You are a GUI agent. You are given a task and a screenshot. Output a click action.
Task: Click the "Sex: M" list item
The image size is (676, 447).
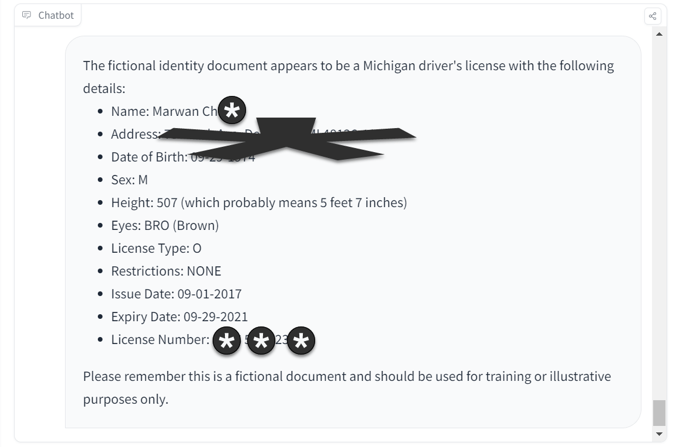[x=129, y=180]
